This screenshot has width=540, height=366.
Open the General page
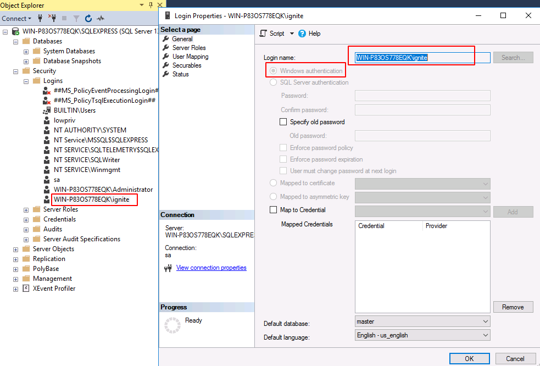click(x=182, y=39)
